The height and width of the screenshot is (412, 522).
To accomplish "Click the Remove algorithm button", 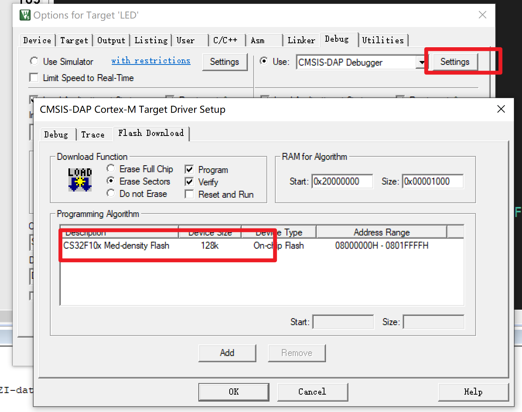I will click(297, 353).
